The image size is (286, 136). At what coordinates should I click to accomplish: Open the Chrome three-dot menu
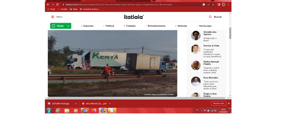point(228,4)
